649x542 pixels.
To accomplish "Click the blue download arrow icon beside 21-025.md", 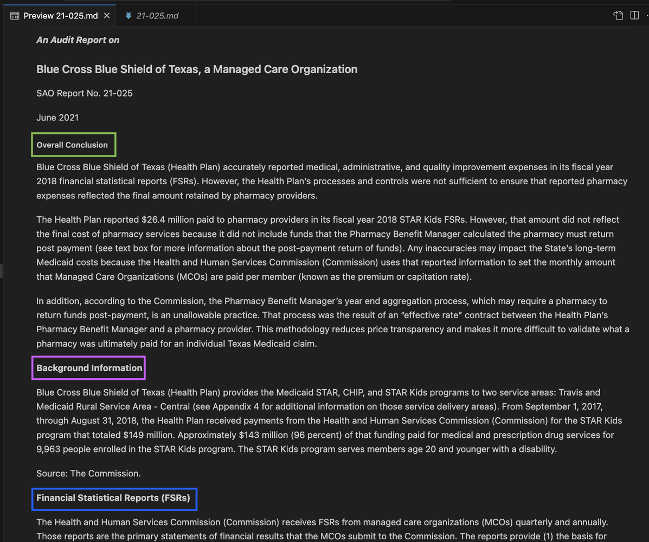I will coord(129,15).
